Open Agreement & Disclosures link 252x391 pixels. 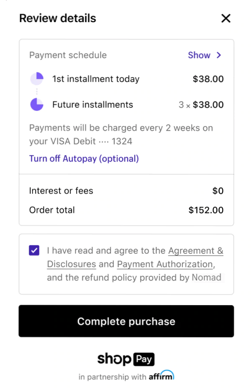(x=195, y=251)
